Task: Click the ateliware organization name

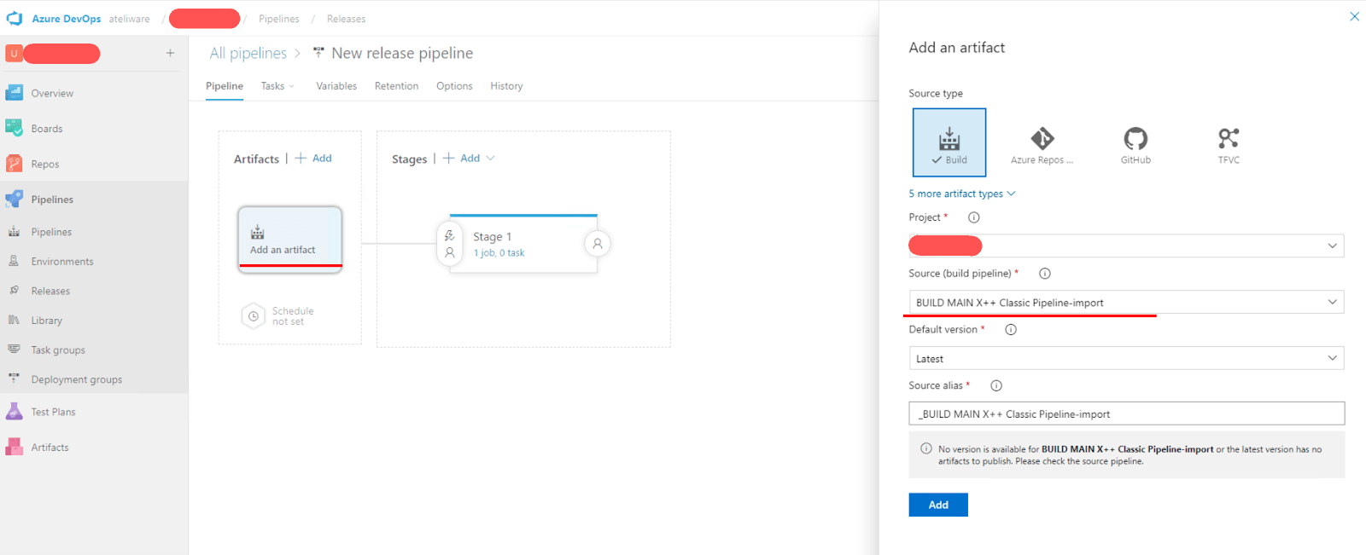Action: [129, 19]
